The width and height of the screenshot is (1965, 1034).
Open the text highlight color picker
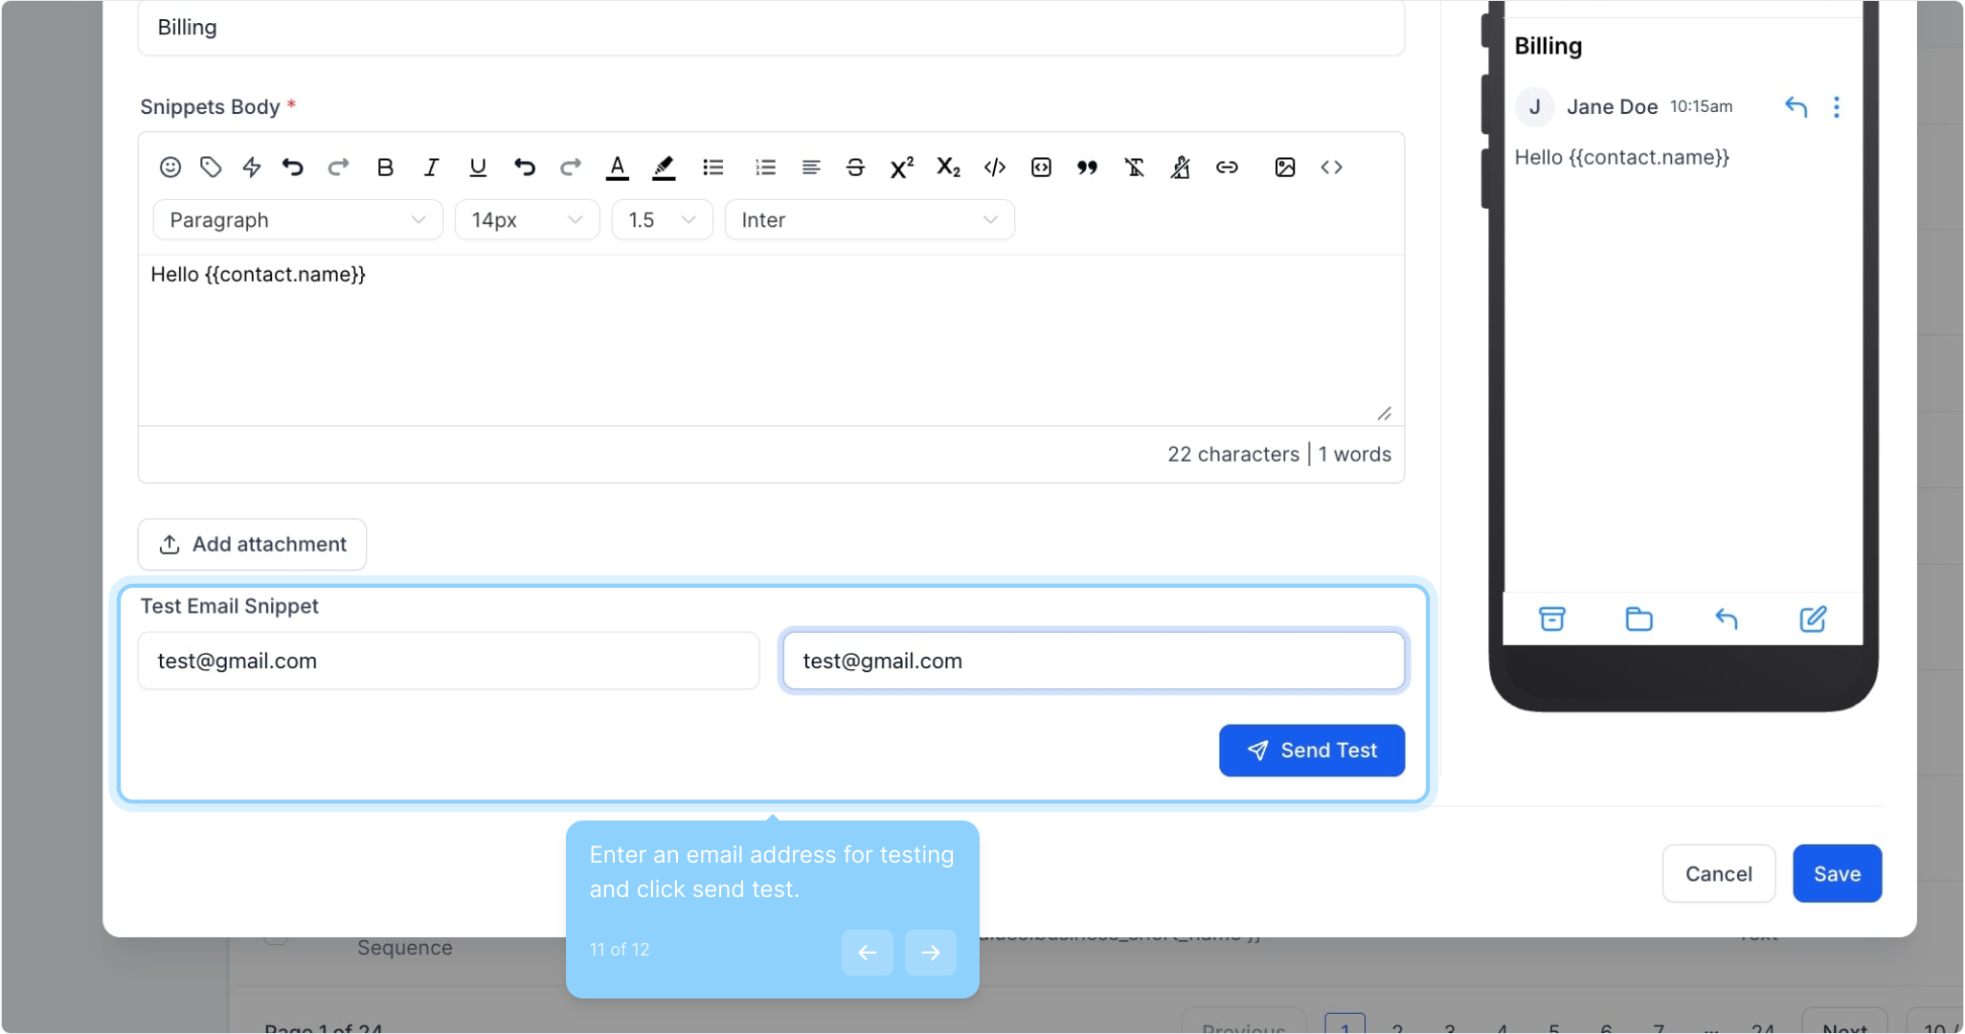pos(664,168)
